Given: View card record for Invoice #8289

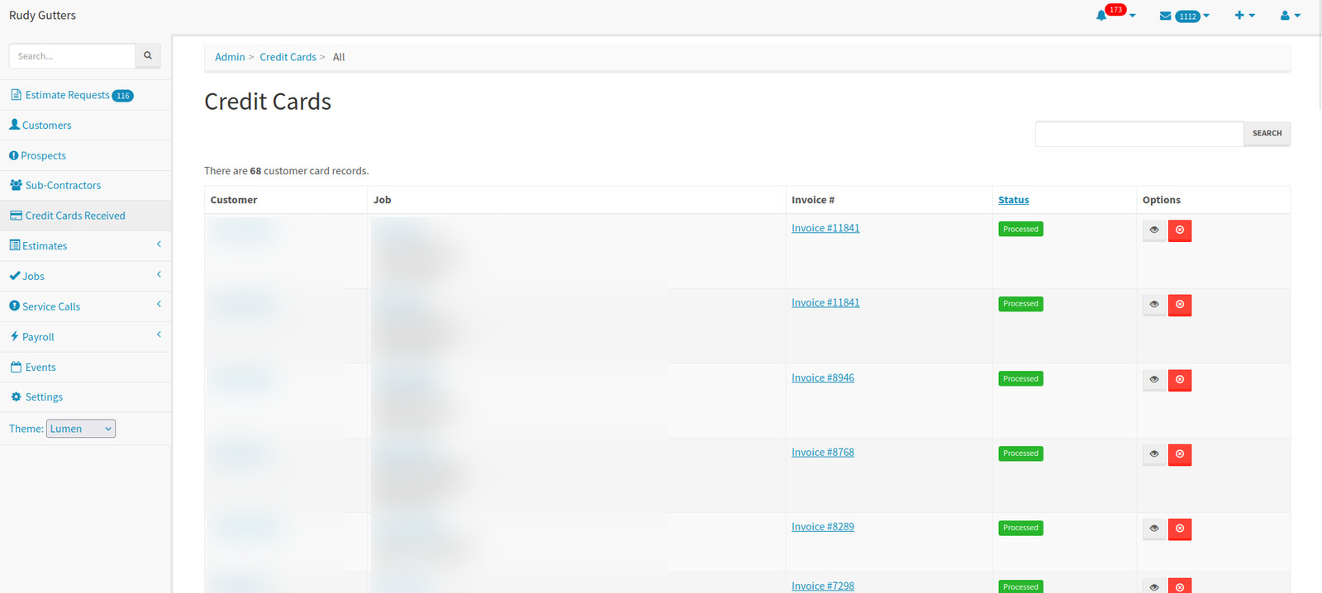Looking at the screenshot, I should 1154,529.
